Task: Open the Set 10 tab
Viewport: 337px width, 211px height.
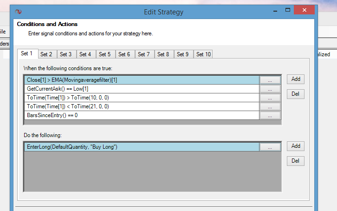Action: [x=203, y=54]
